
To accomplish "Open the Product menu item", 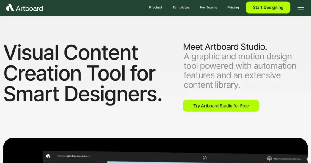I will click(x=155, y=8).
